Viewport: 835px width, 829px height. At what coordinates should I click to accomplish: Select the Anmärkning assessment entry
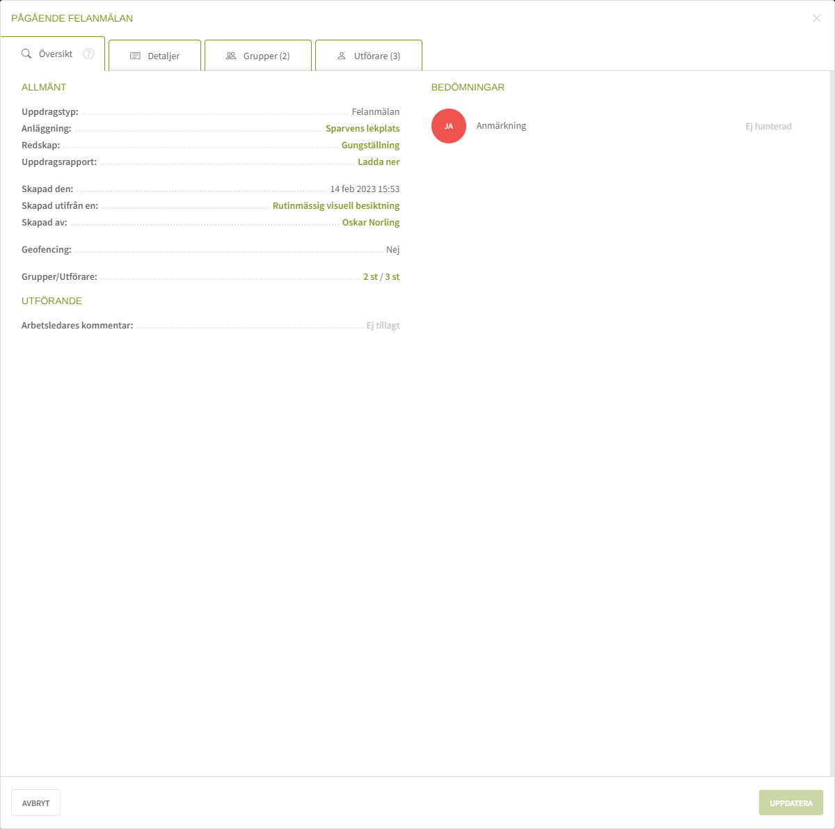pos(501,126)
